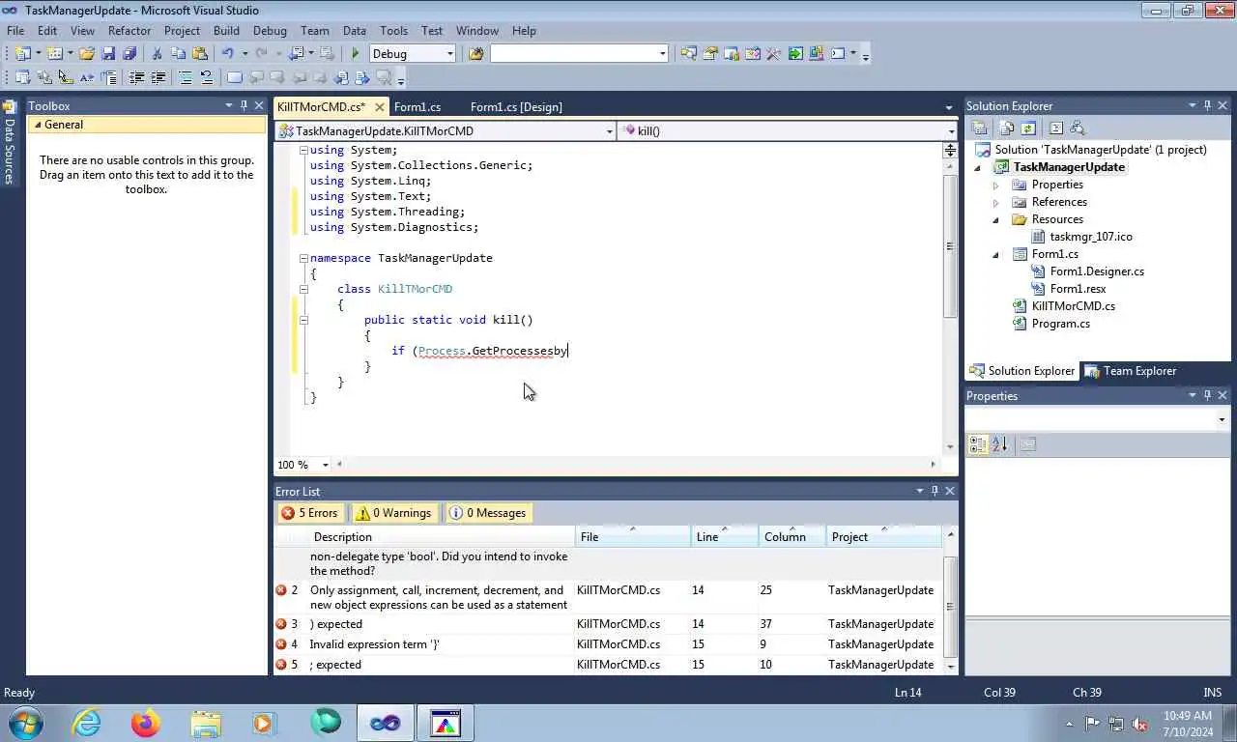Viewport: 1237px width, 742px height.
Task: Switch to the Team Explorer tab
Action: point(1130,371)
